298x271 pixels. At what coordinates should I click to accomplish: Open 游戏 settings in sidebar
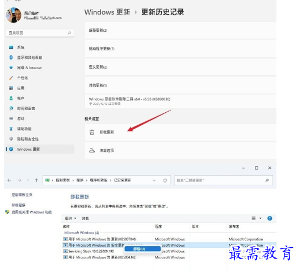pyautogui.click(x=20, y=118)
